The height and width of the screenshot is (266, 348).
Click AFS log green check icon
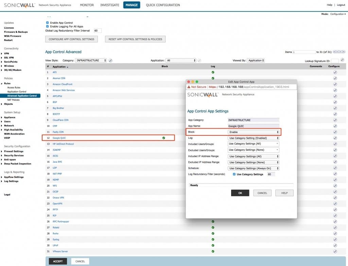pyautogui.click(x=213, y=72)
